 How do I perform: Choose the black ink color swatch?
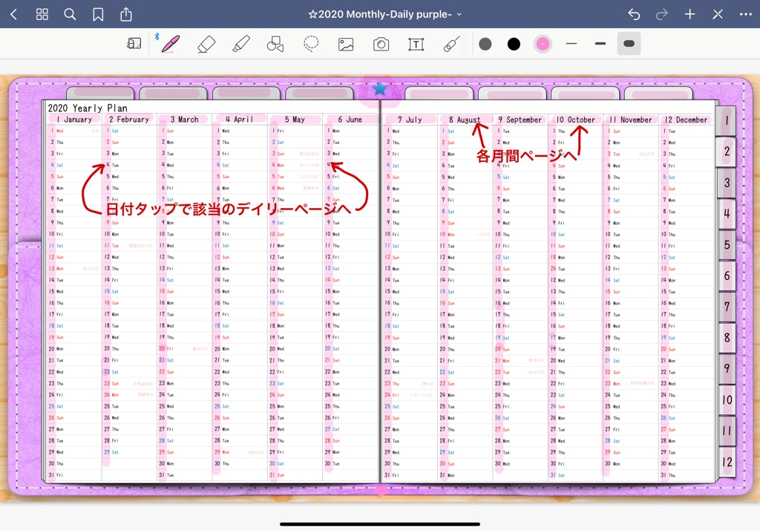513,44
